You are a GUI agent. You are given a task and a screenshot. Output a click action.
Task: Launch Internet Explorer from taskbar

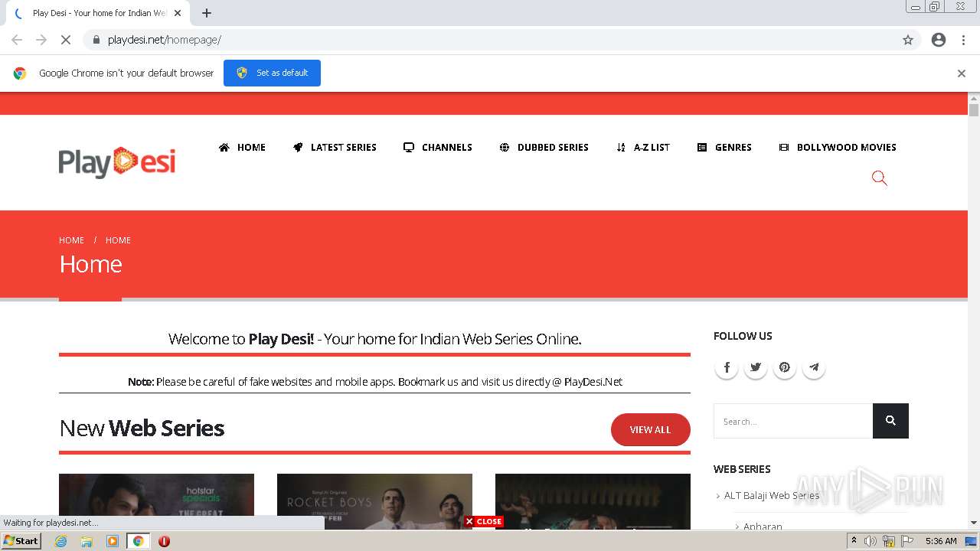pos(61,541)
